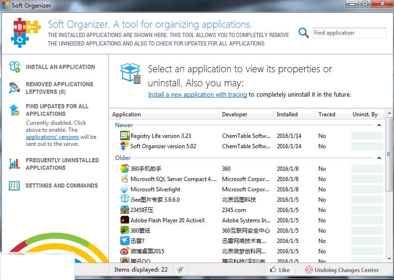Click the Adobe Flash Player icon

point(124,220)
